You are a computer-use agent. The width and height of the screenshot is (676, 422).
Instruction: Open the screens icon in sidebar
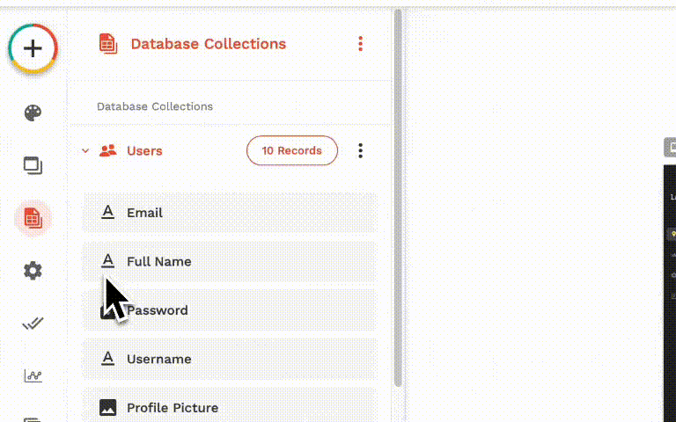33,165
